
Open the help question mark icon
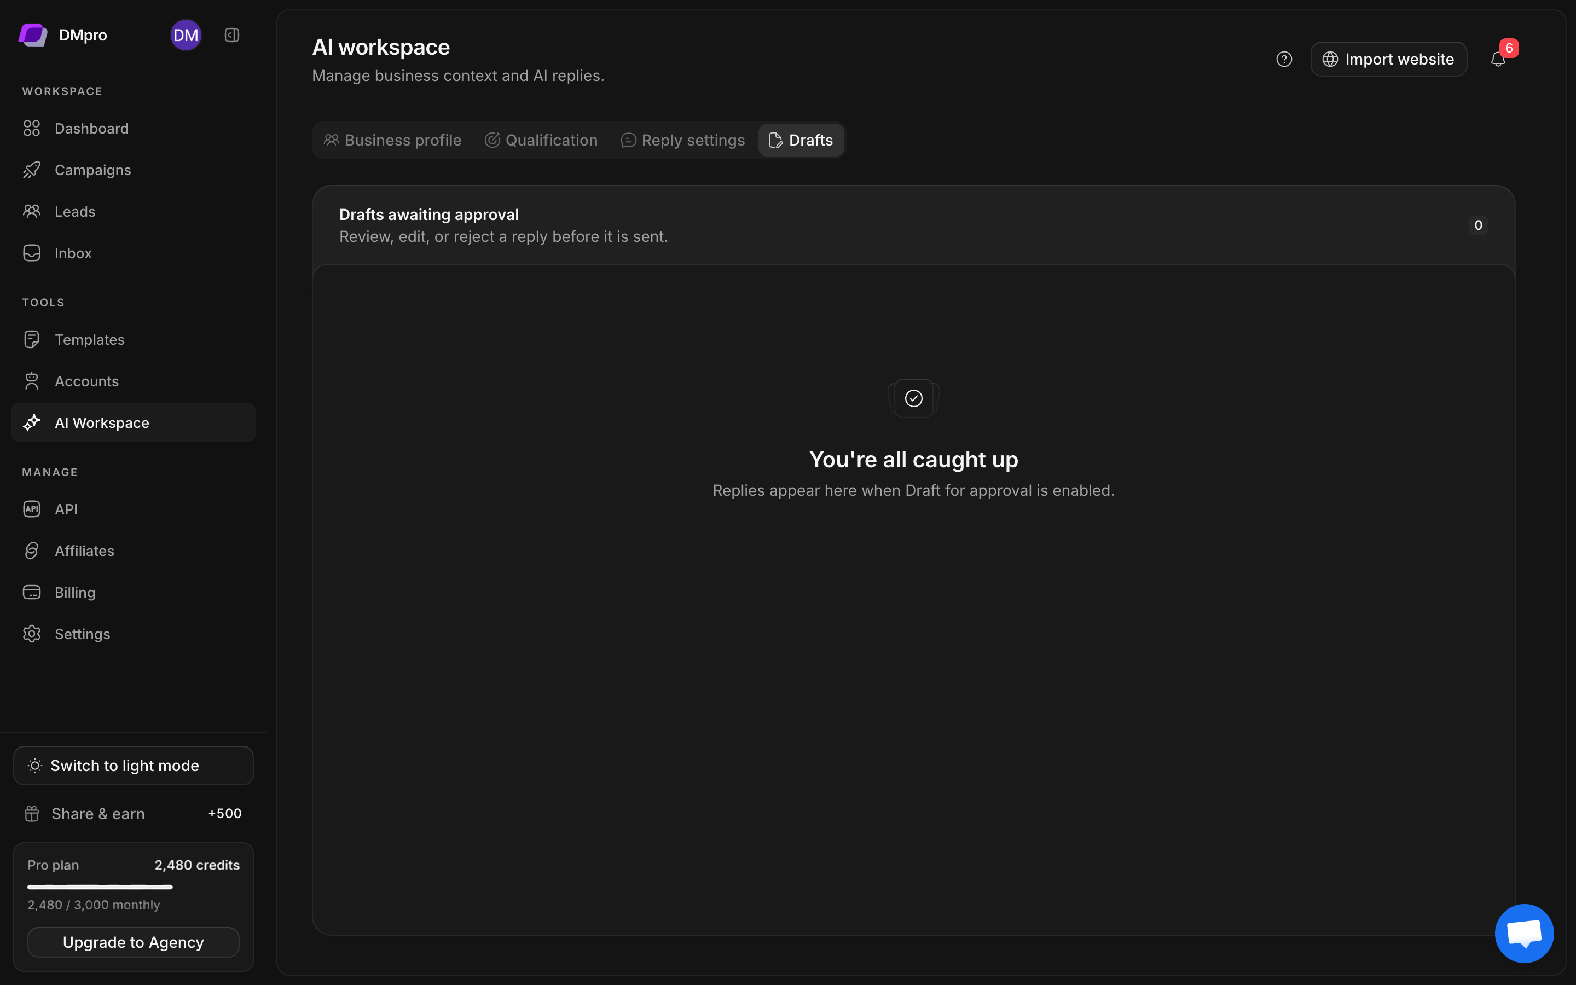point(1284,59)
